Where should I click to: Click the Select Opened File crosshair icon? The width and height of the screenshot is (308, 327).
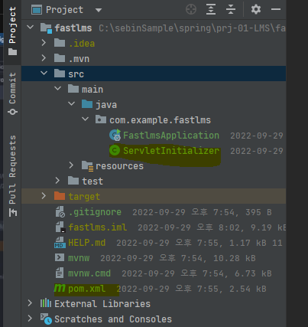pos(191,10)
